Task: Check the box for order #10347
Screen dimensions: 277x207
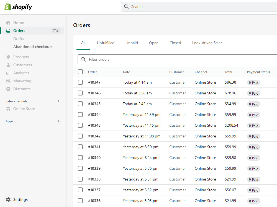Action: coord(80,82)
